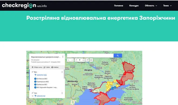Open the Тема dropdown menu
Viewport: 178px width, 105px height.
167,6
